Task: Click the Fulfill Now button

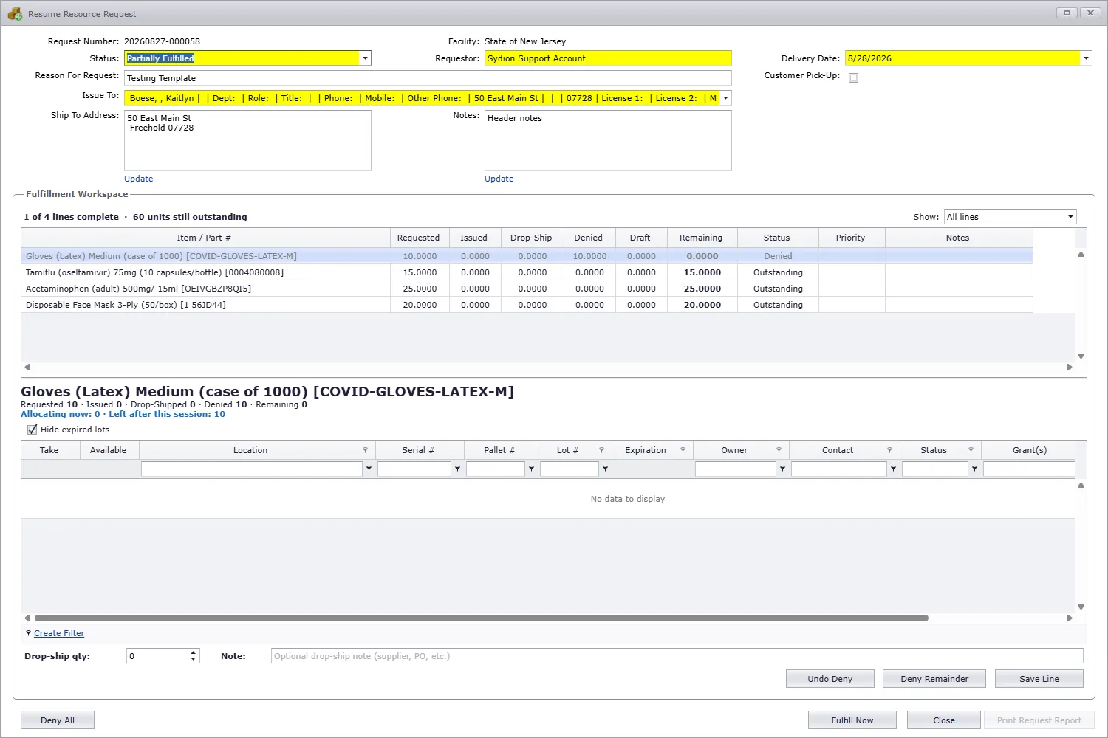Action: [x=852, y=720]
